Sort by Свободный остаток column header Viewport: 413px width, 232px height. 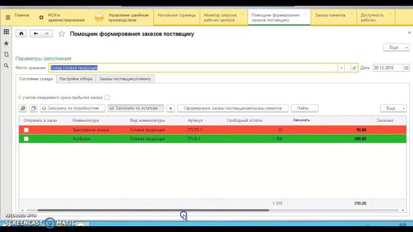[255, 121]
